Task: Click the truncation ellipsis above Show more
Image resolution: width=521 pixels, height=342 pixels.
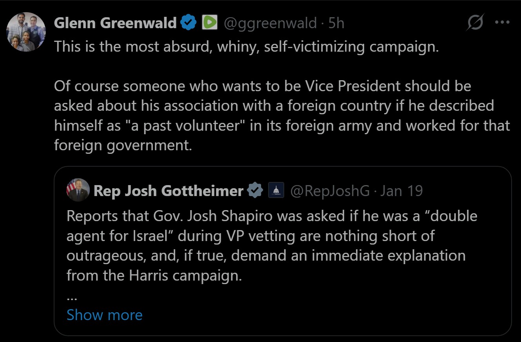Action: pyautogui.click(x=71, y=297)
